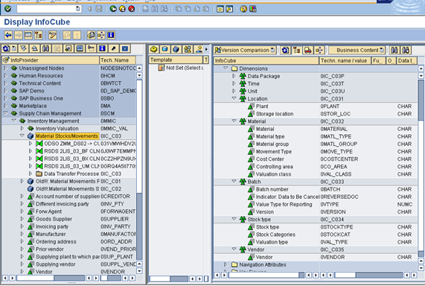Screen dimensions: 425x286
Task: Expand the Inventory Valuation node
Action: click(22, 128)
